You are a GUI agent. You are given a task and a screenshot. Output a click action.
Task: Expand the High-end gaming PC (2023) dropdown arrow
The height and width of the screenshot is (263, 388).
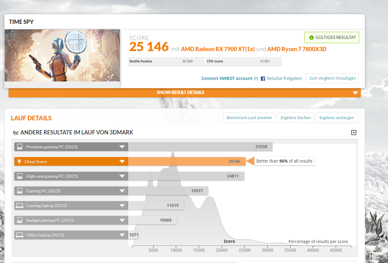[x=122, y=176]
